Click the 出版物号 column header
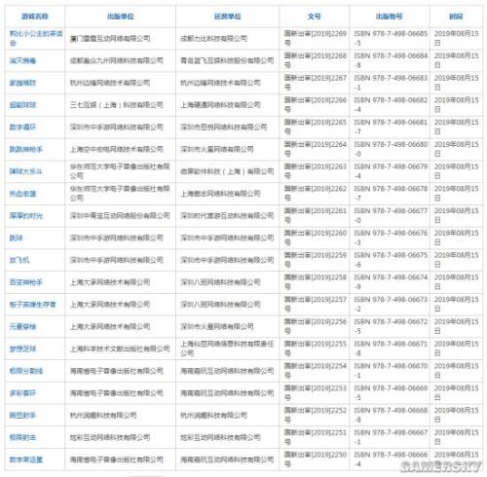The height and width of the screenshot is (477, 487). point(389,17)
